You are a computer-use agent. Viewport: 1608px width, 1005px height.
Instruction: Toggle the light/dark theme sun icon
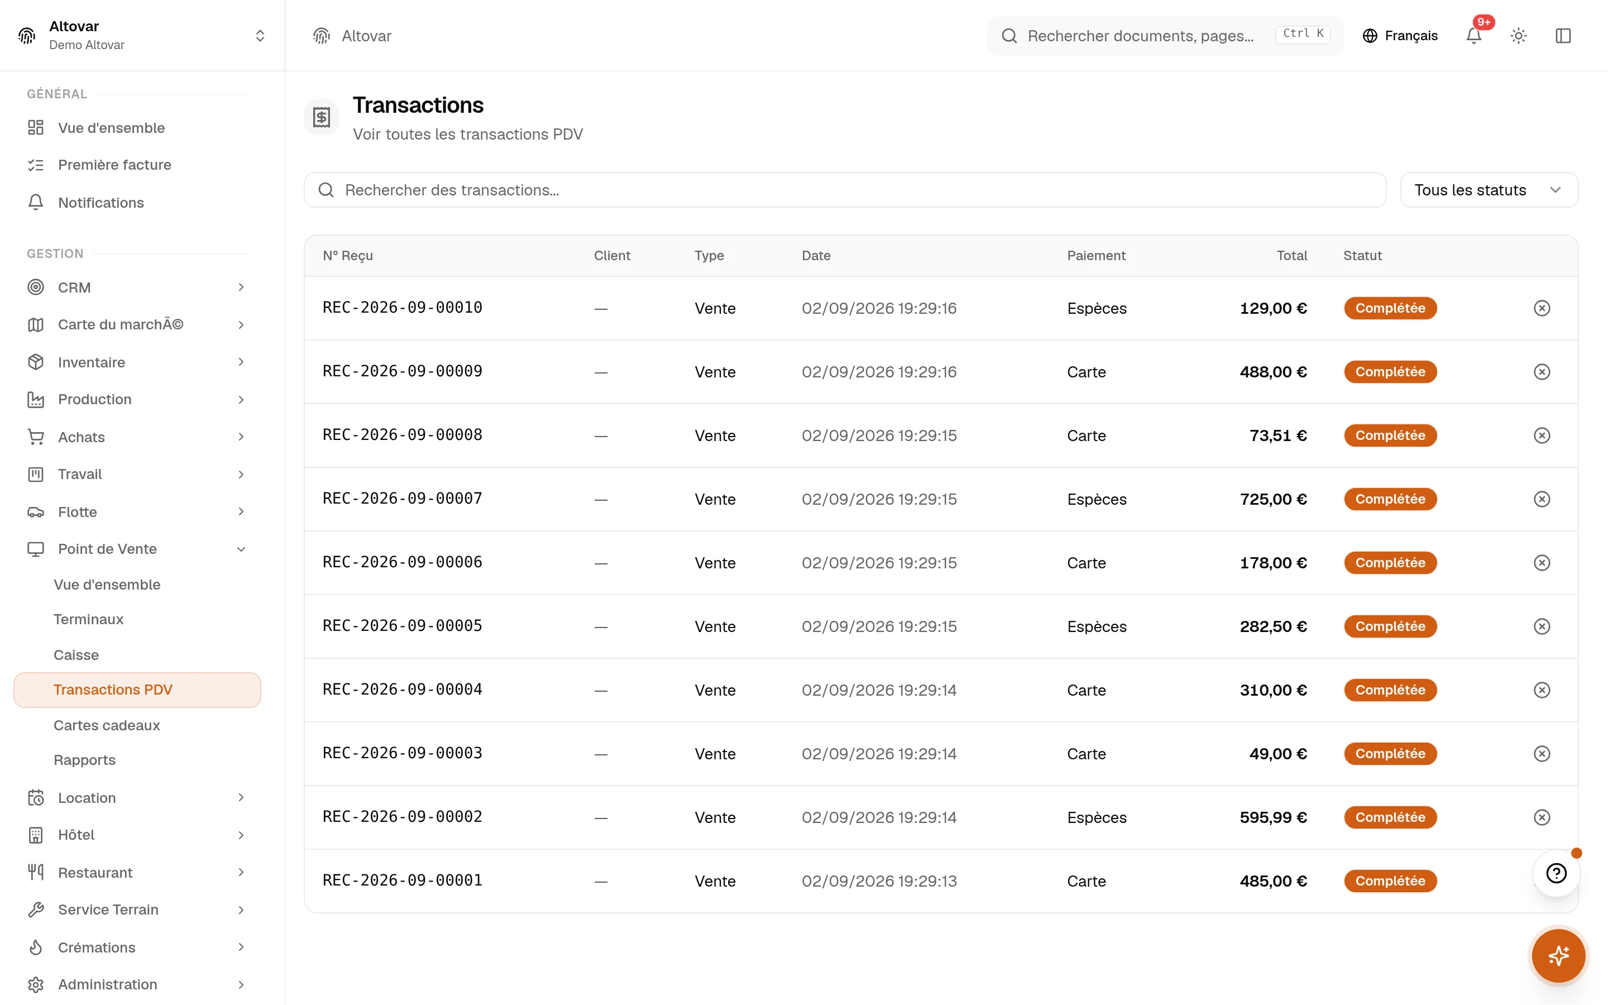pyautogui.click(x=1518, y=36)
